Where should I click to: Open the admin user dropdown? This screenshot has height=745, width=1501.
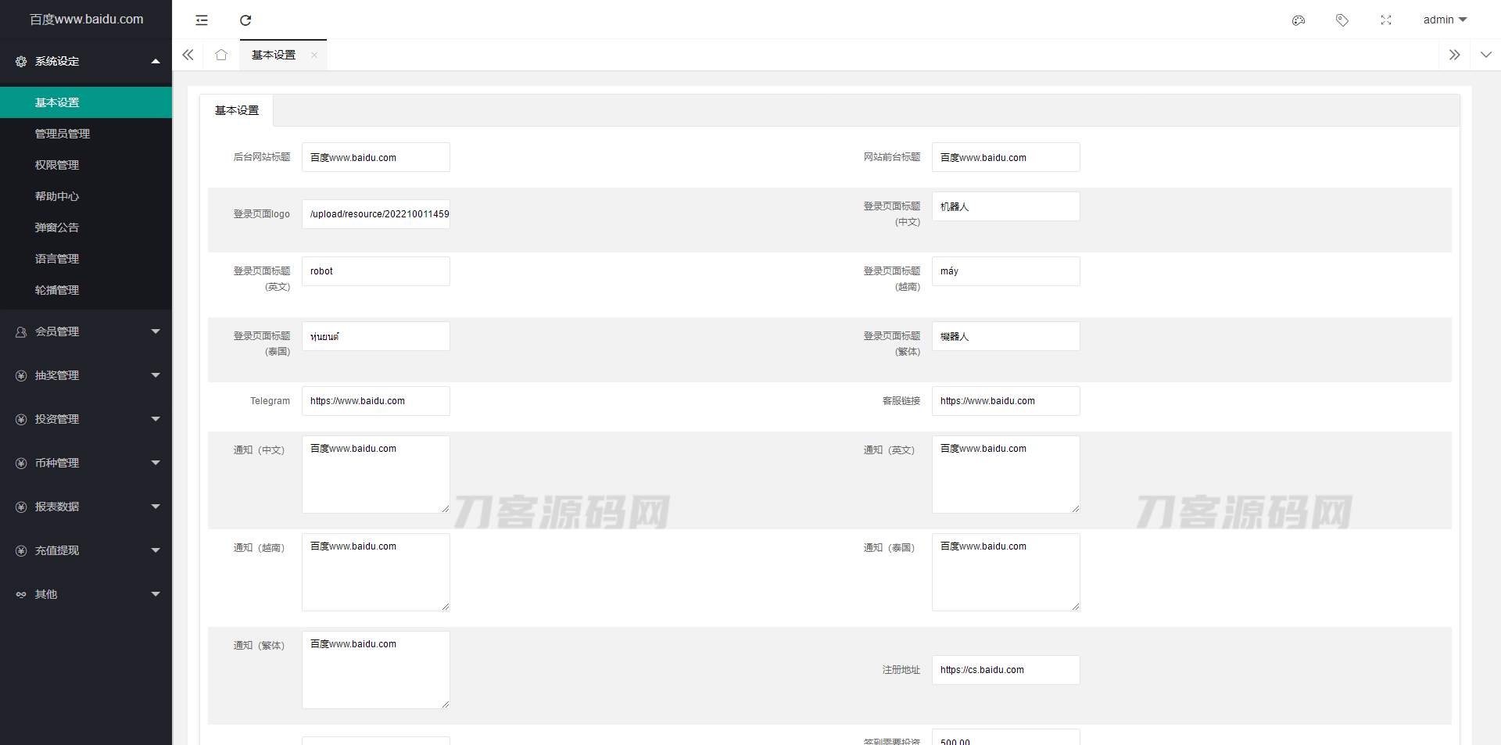1444,20
